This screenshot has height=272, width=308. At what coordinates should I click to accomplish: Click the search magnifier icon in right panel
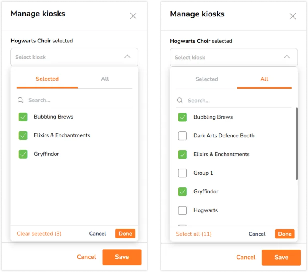180,101
